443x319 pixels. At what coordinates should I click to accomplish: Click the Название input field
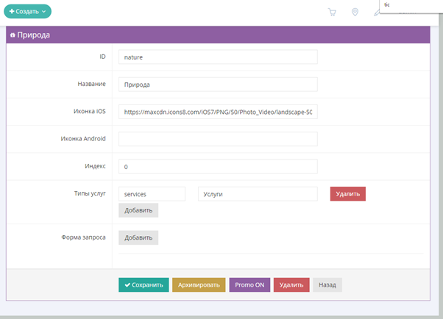click(217, 85)
